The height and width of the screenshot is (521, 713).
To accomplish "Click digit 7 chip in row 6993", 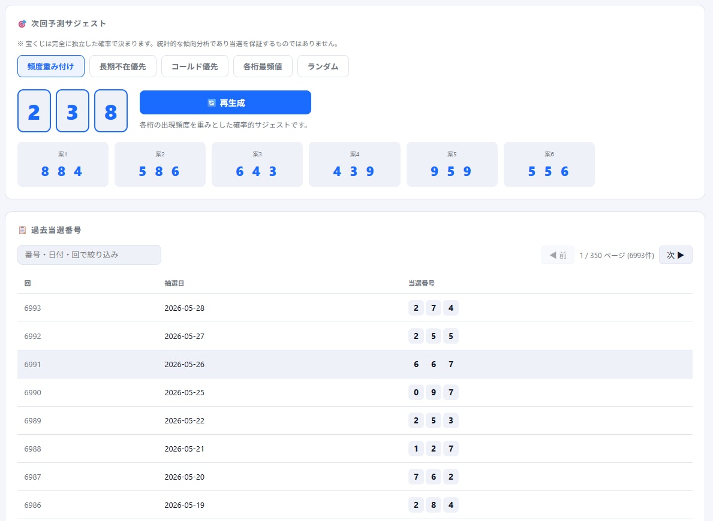I will (434, 308).
